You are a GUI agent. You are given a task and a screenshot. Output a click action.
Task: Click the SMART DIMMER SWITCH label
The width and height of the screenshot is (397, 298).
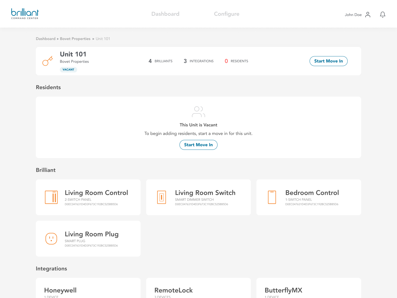point(194,199)
